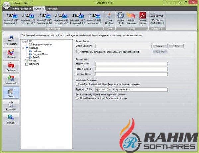The image size is (199, 153).
Task: Open the Filesystem panel
Action: [x=11, y=40]
